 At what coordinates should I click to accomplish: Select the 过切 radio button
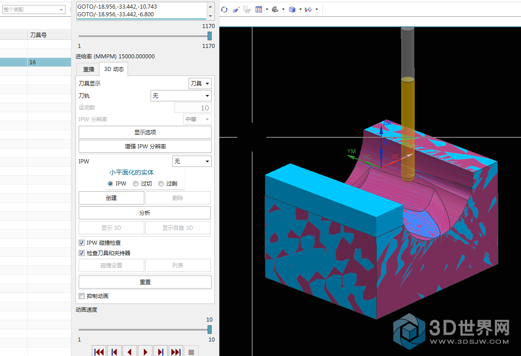pos(136,184)
